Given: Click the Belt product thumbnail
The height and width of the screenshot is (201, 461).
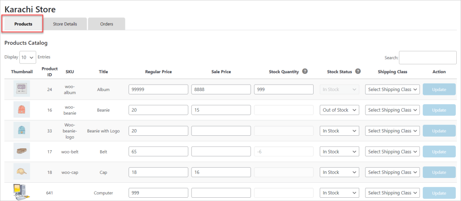Looking at the screenshot, I should click(22, 151).
